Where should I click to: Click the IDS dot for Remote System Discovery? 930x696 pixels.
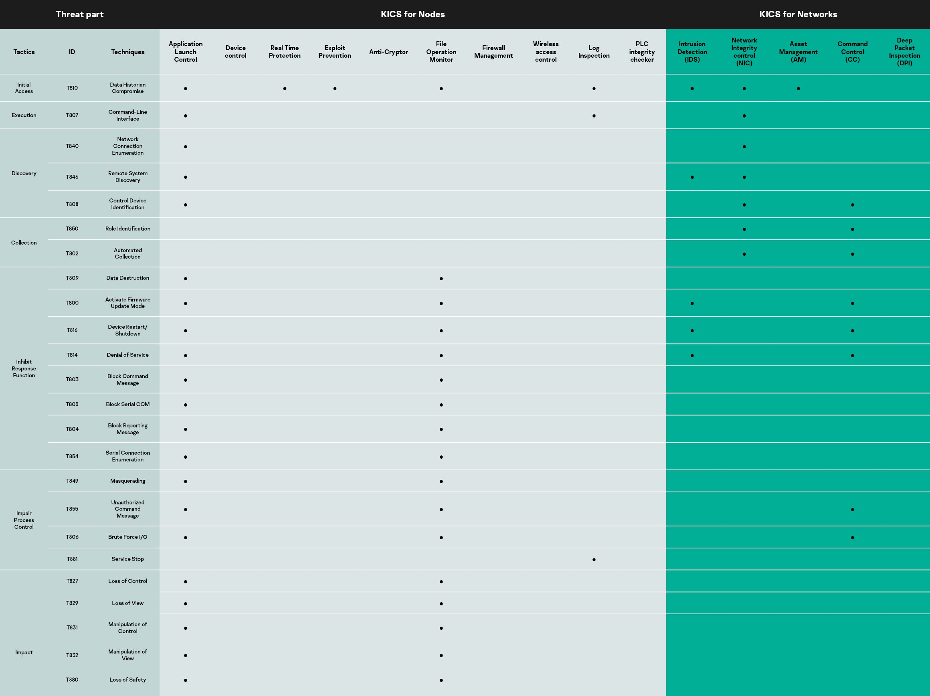point(692,178)
